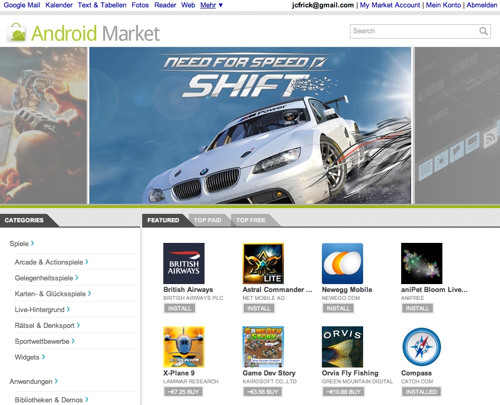Open the Need for Speed Shift banner
500x405 pixels.
[251, 125]
